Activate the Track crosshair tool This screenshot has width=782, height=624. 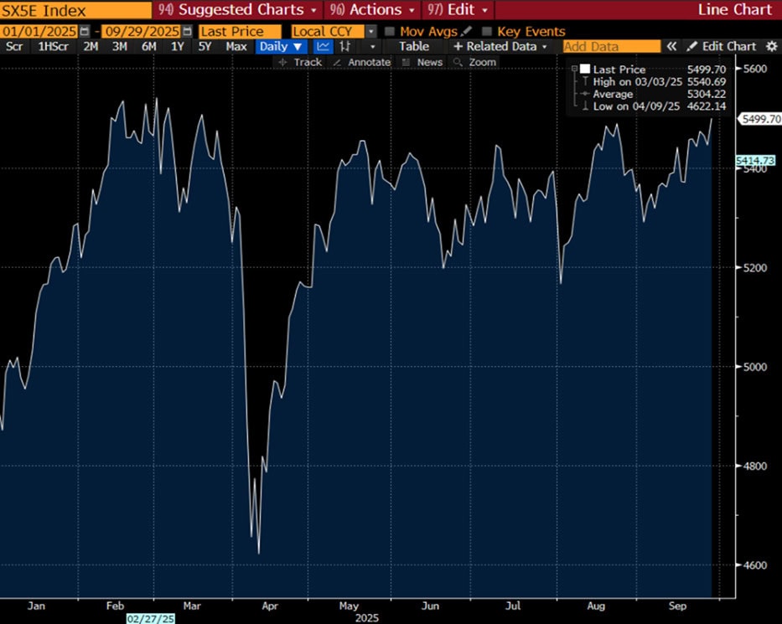[299, 62]
